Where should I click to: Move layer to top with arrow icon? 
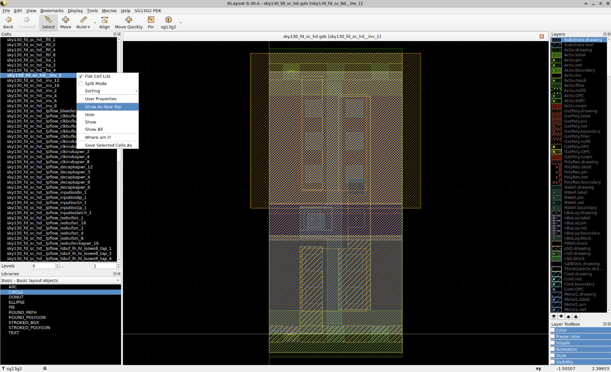pyautogui.click(x=576, y=316)
